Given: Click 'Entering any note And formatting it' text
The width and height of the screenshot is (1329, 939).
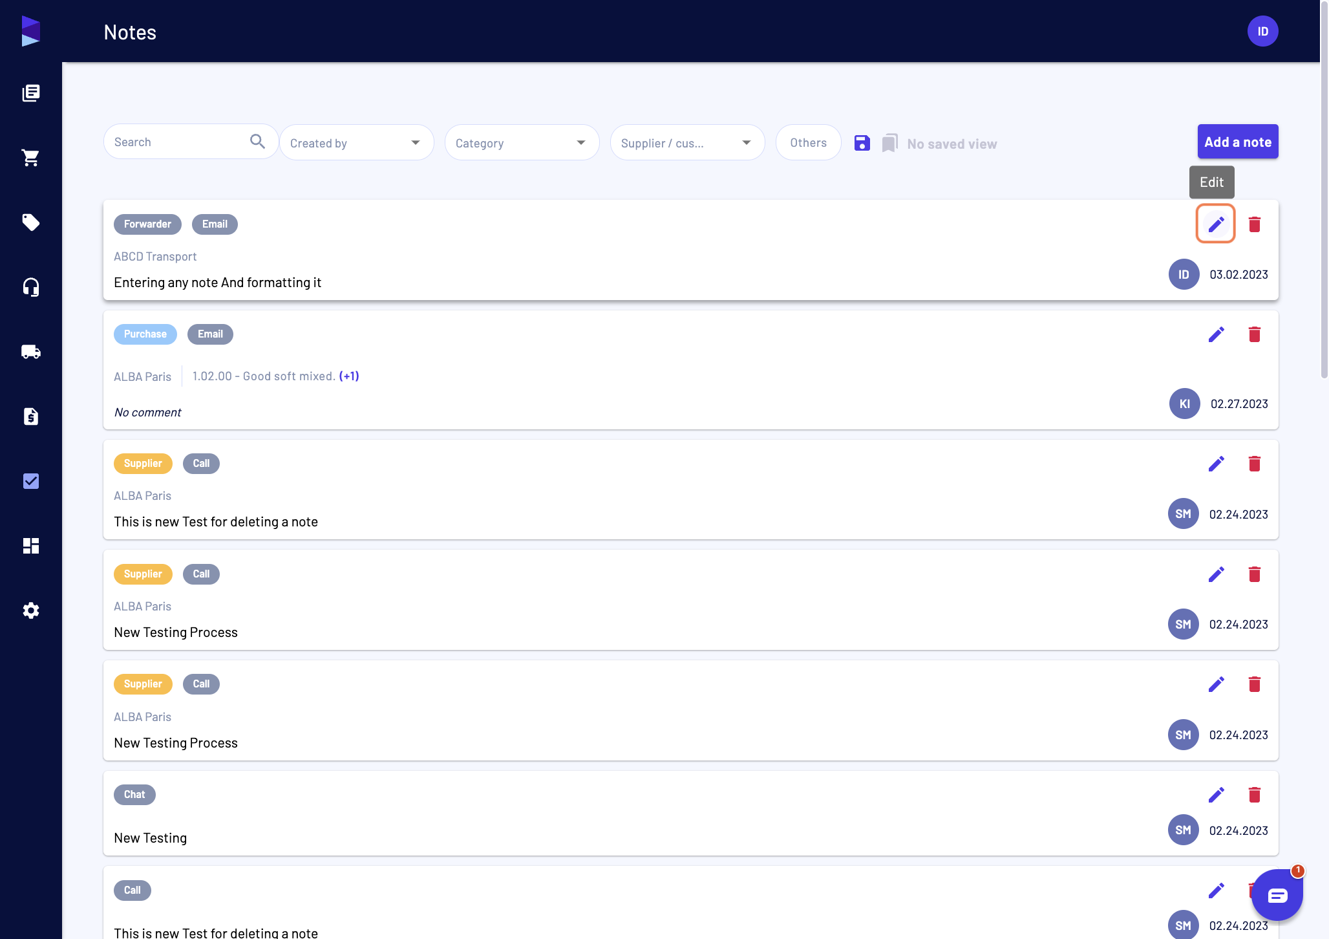Looking at the screenshot, I should pyautogui.click(x=217, y=282).
